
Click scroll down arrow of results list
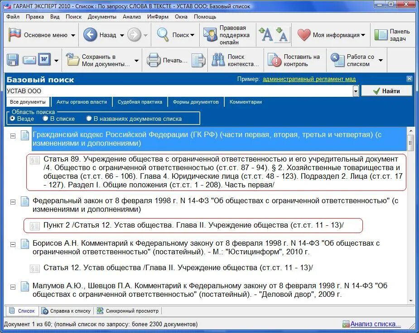coord(410,301)
